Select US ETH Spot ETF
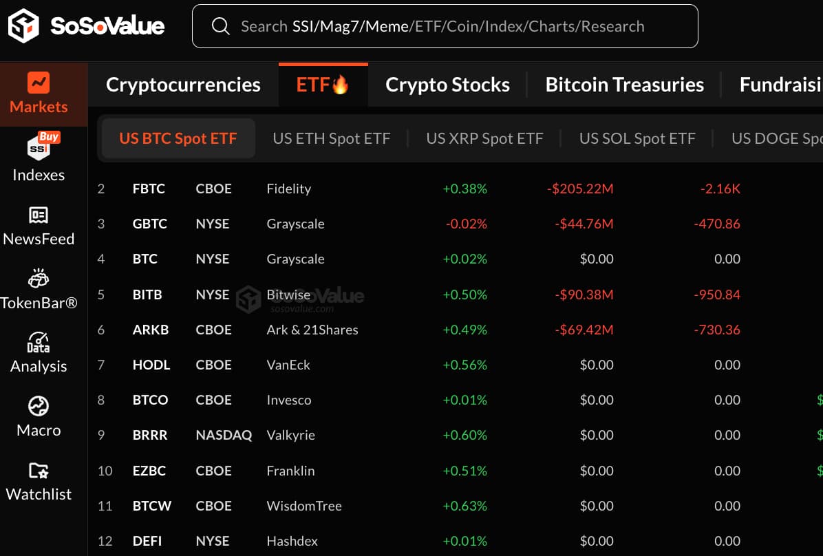Image resolution: width=823 pixels, height=556 pixels. point(331,138)
